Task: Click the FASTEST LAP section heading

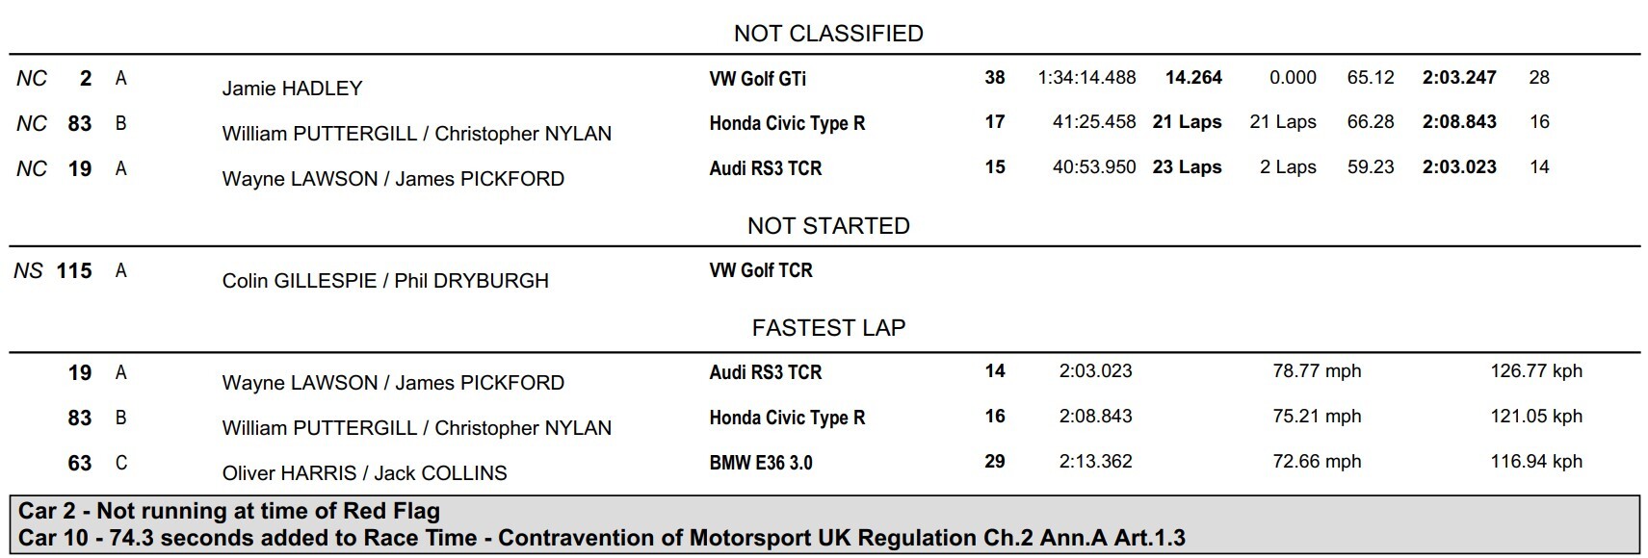Action: click(828, 328)
